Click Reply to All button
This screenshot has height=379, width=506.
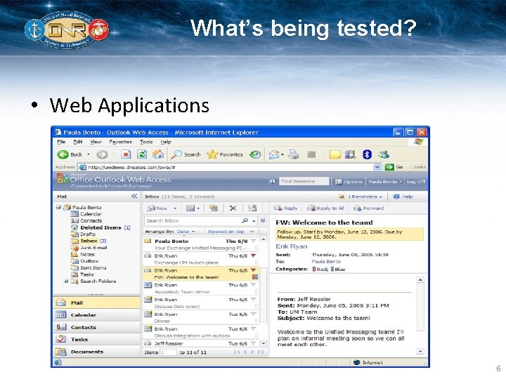click(x=325, y=208)
